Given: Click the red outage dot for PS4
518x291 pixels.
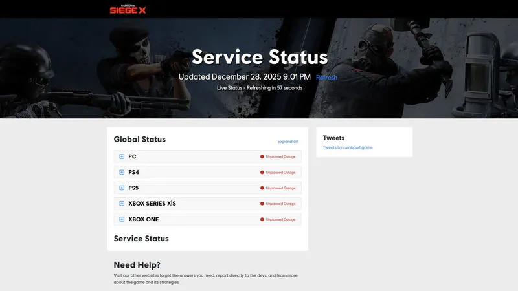Looking at the screenshot, I should 262,173.
